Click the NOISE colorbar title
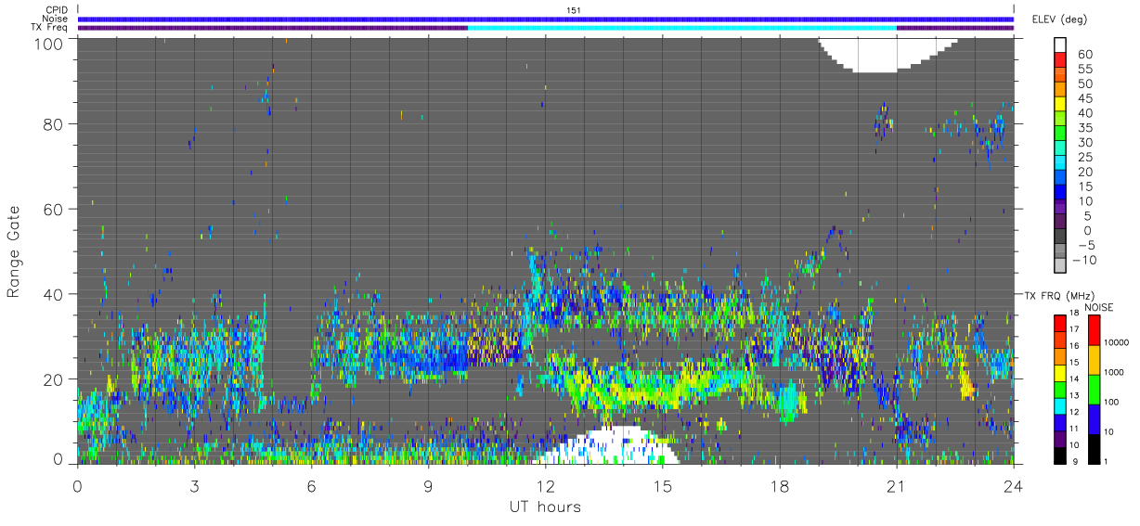 pos(1098,307)
